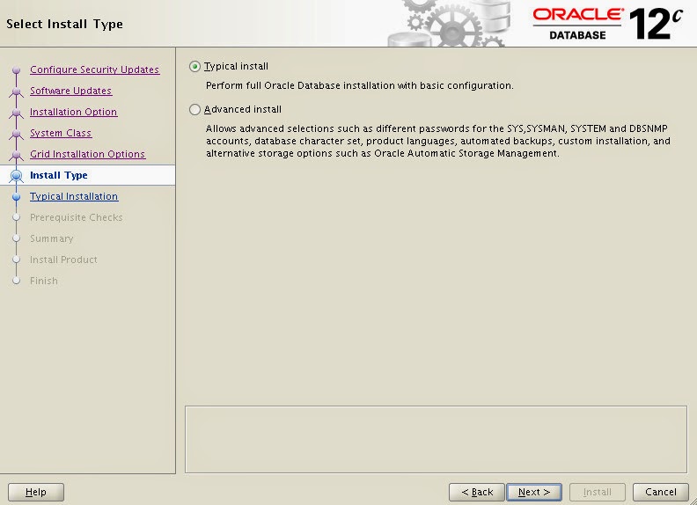697x505 pixels.
Task: Go to the Typical Installation step
Action: pyautogui.click(x=74, y=196)
